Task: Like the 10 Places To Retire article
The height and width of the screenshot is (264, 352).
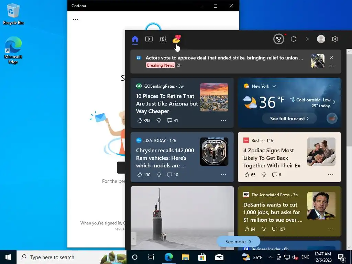Action: (x=144, y=121)
